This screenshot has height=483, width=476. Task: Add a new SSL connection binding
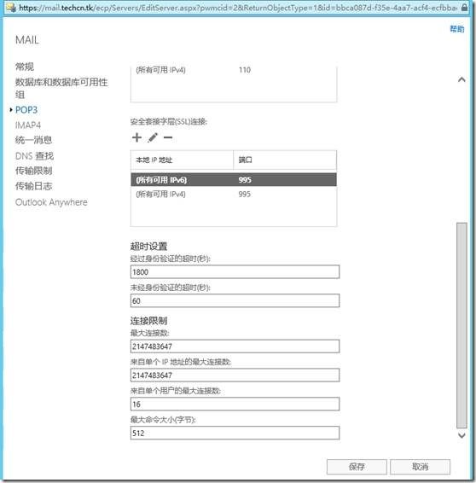click(136, 137)
